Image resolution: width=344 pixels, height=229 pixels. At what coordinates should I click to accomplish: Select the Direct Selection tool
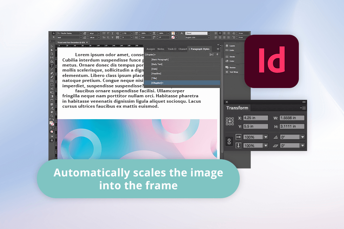(x=52, y=50)
